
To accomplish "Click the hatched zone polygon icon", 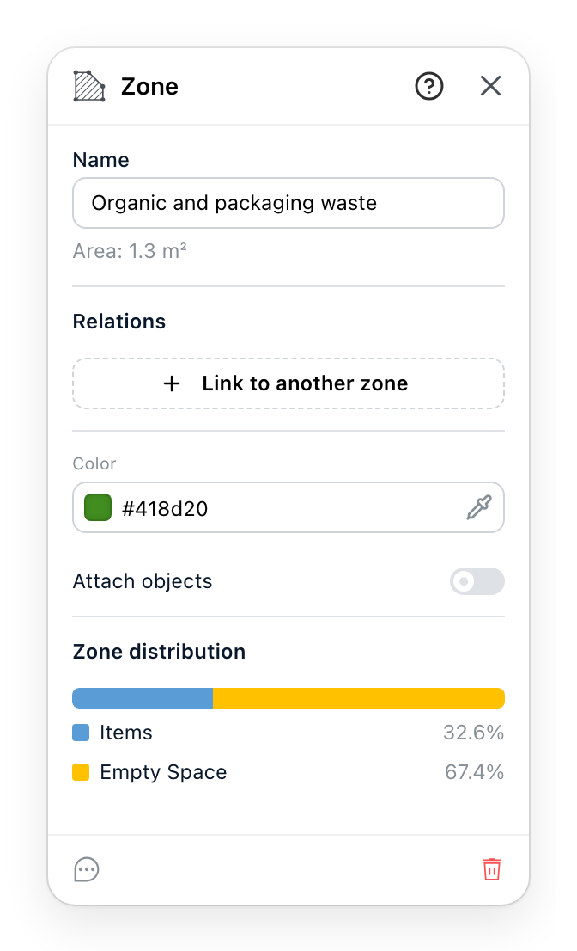I will (89, 86).
